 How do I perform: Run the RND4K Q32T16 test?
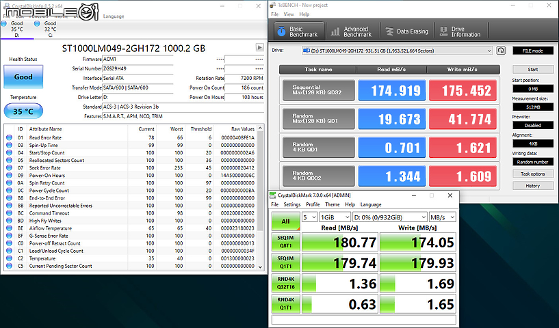tap(285, 283)
